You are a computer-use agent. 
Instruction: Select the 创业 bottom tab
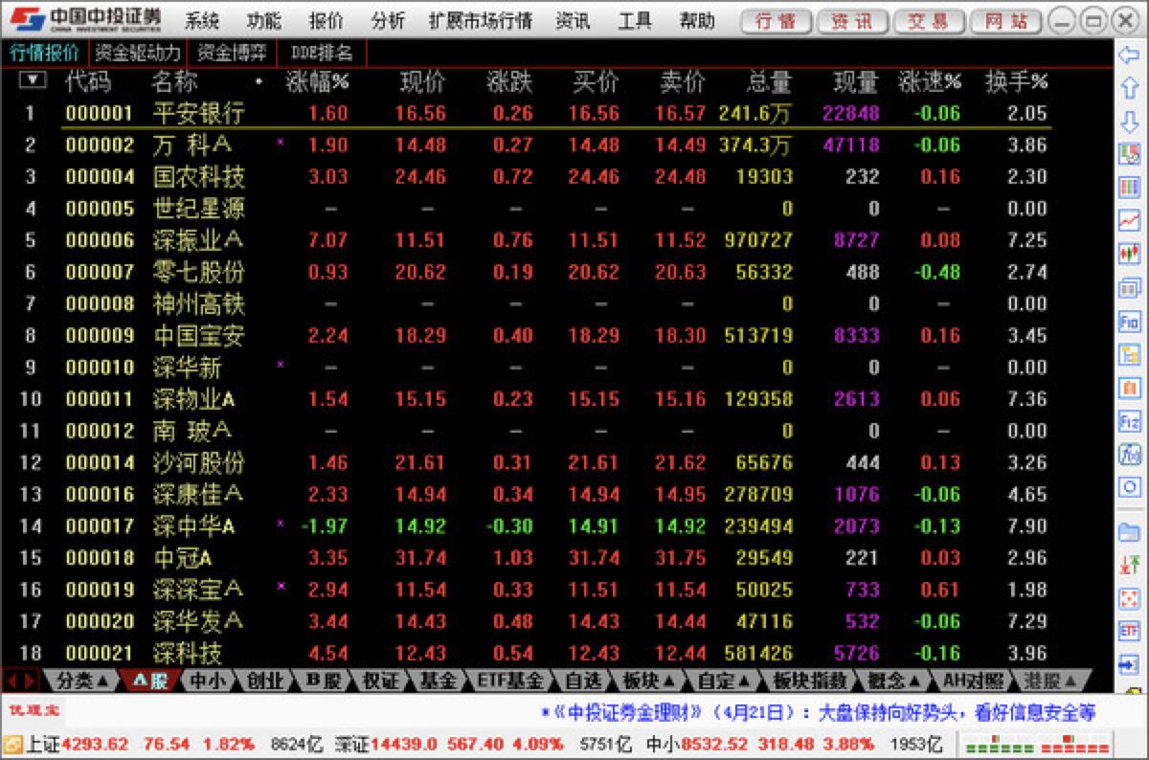pos(265,681)
